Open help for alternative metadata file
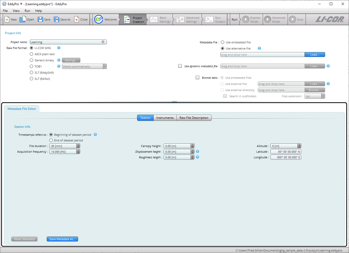This screenshot has width=349, height=253. pos(259,48)
